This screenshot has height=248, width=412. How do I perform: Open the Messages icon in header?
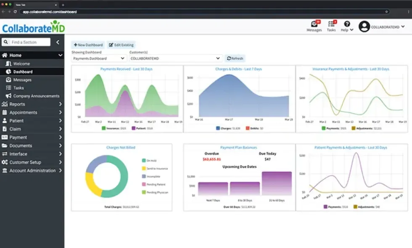pos(314,24)
